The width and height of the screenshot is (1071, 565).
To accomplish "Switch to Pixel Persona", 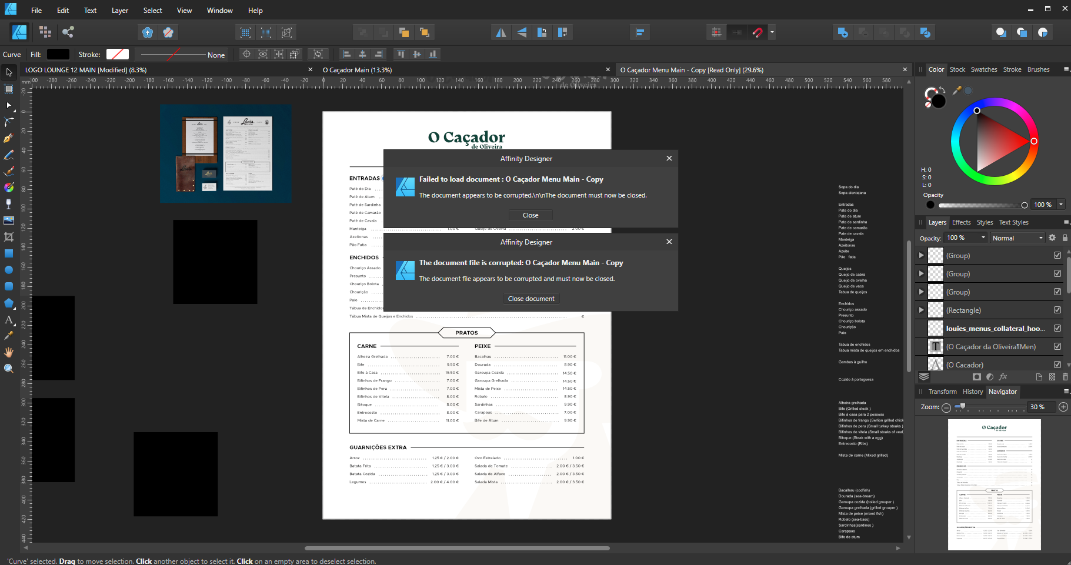I will 45,32.
